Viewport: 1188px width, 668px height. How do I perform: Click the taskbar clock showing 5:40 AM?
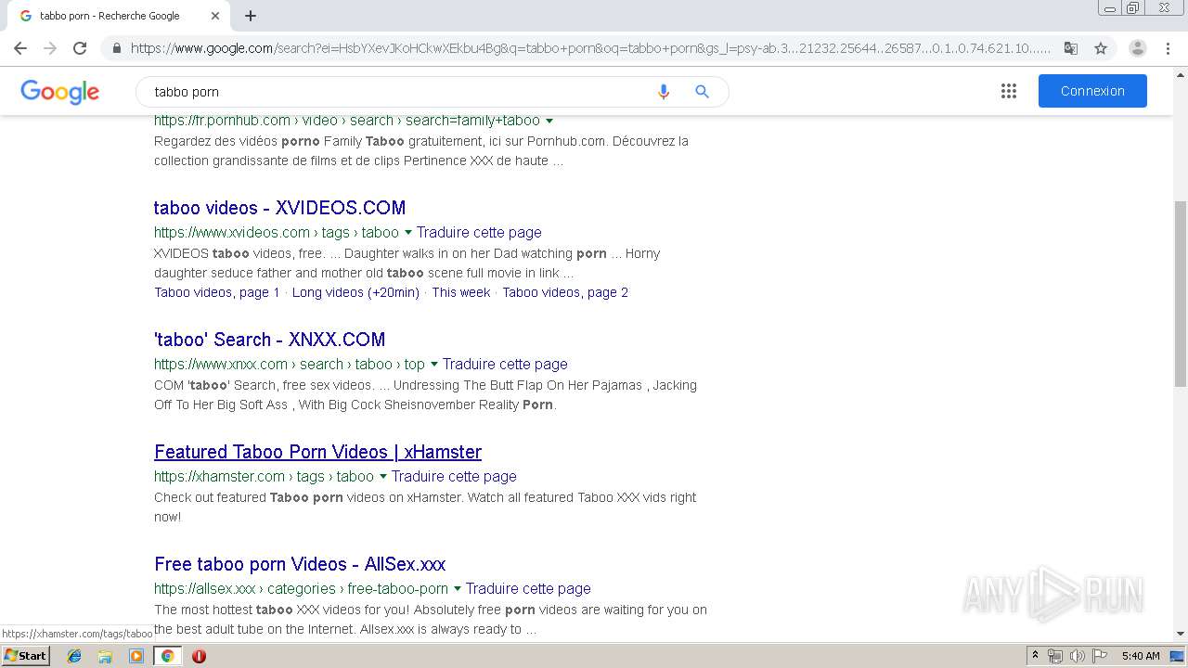(1141, 656)
